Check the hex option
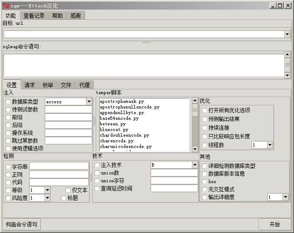Screen dimensions: 294x233 pos(204,182)
